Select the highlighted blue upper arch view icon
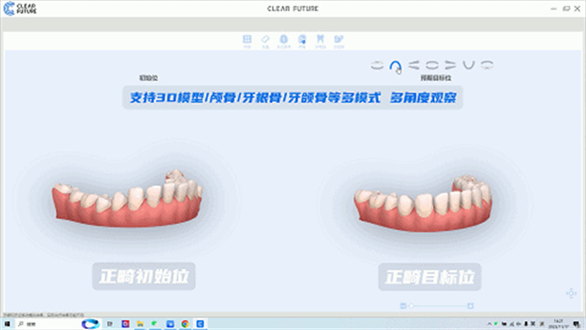586x330 pixels. [395, 65]
